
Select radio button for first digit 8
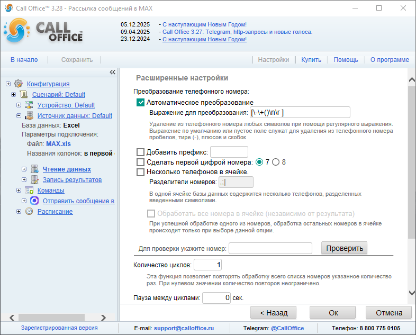coord(276,162)
